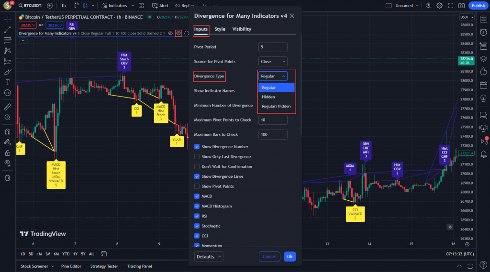Open the 1h interval selector

(x=64, y=6)
